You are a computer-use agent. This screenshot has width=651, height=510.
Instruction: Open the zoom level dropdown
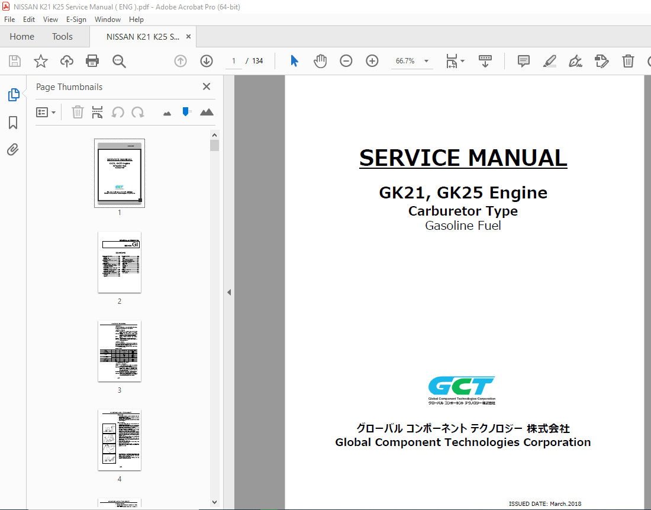(426, 61)
